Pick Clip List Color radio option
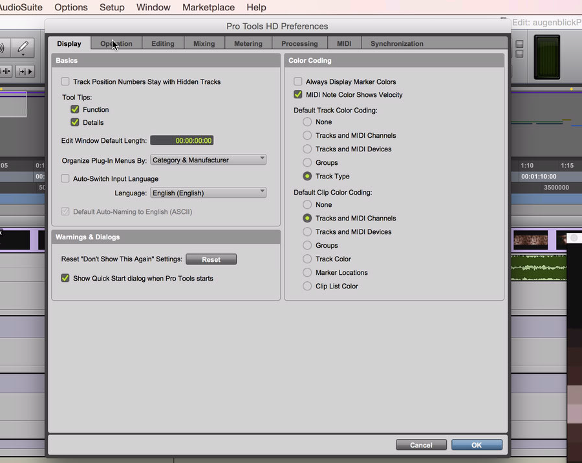 (308, 286)
